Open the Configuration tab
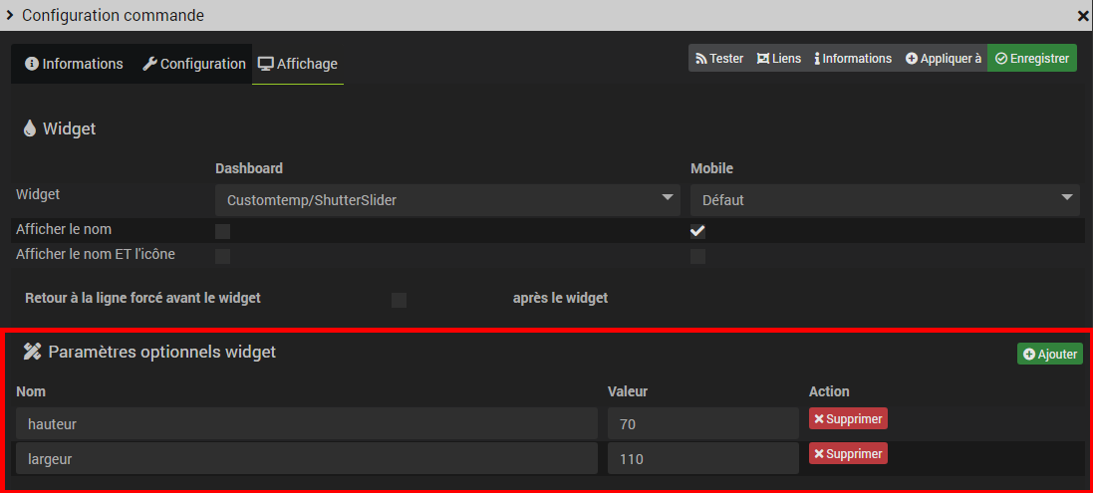Viewport: 1093px width, 493px height. tap(193, 64)
